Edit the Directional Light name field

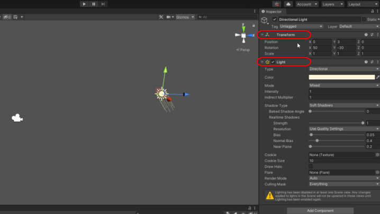(x=319, y=20)
